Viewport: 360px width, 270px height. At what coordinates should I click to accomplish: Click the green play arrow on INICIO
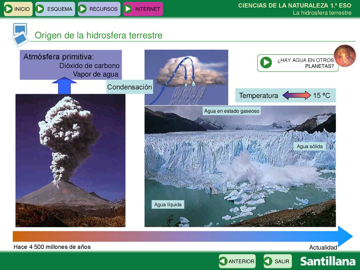pos(8,9)
